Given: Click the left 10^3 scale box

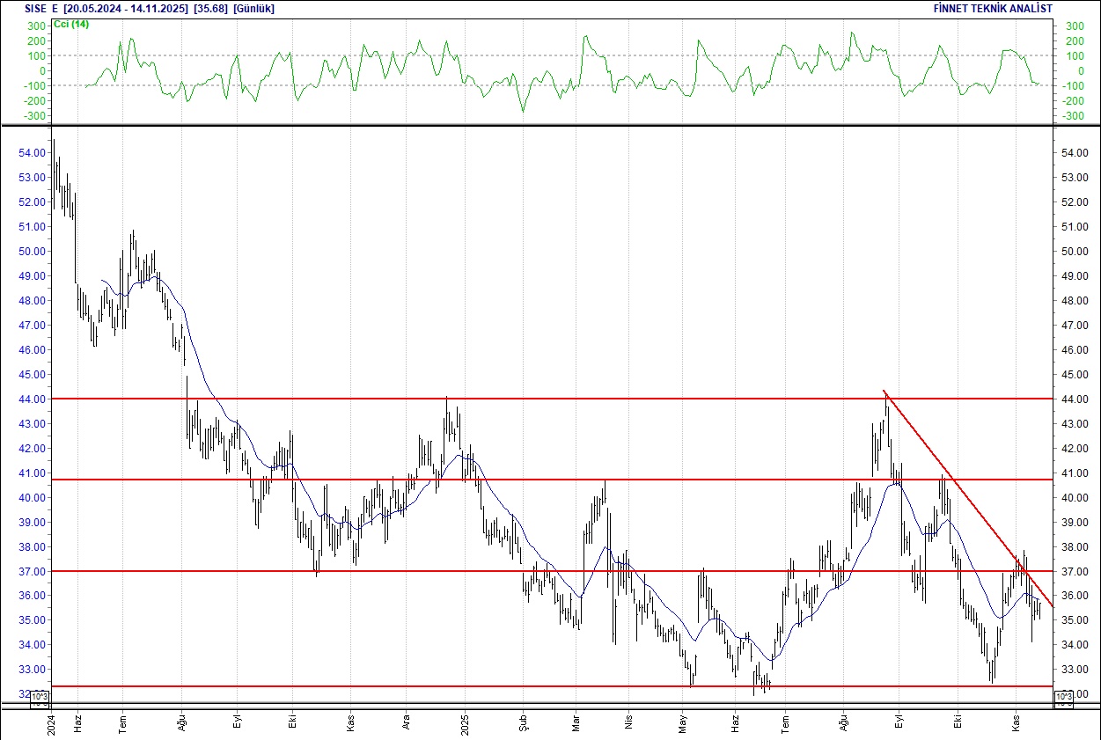Looking at the screenshot, I should click(40, 698).
